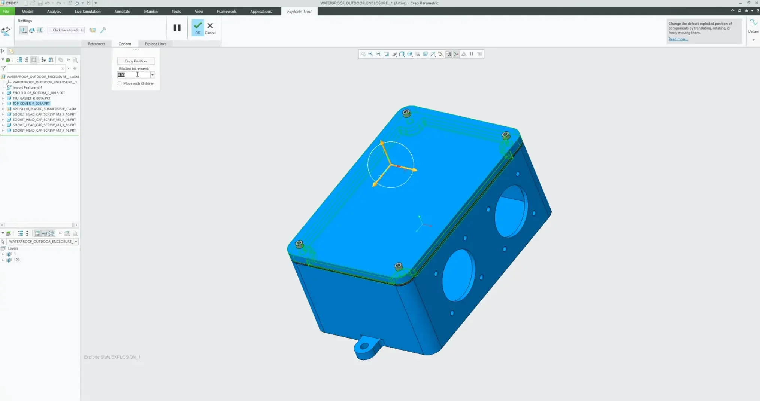Clear the model tree search with X
760x401 pixels.
[63, 68]
